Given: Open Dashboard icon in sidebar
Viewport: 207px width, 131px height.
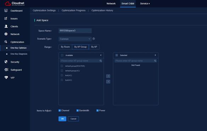Looking at the screenshot, I should tap(6, 11).
